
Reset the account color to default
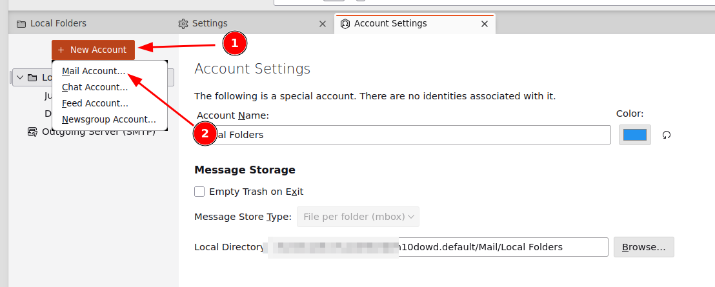point(667,135)
